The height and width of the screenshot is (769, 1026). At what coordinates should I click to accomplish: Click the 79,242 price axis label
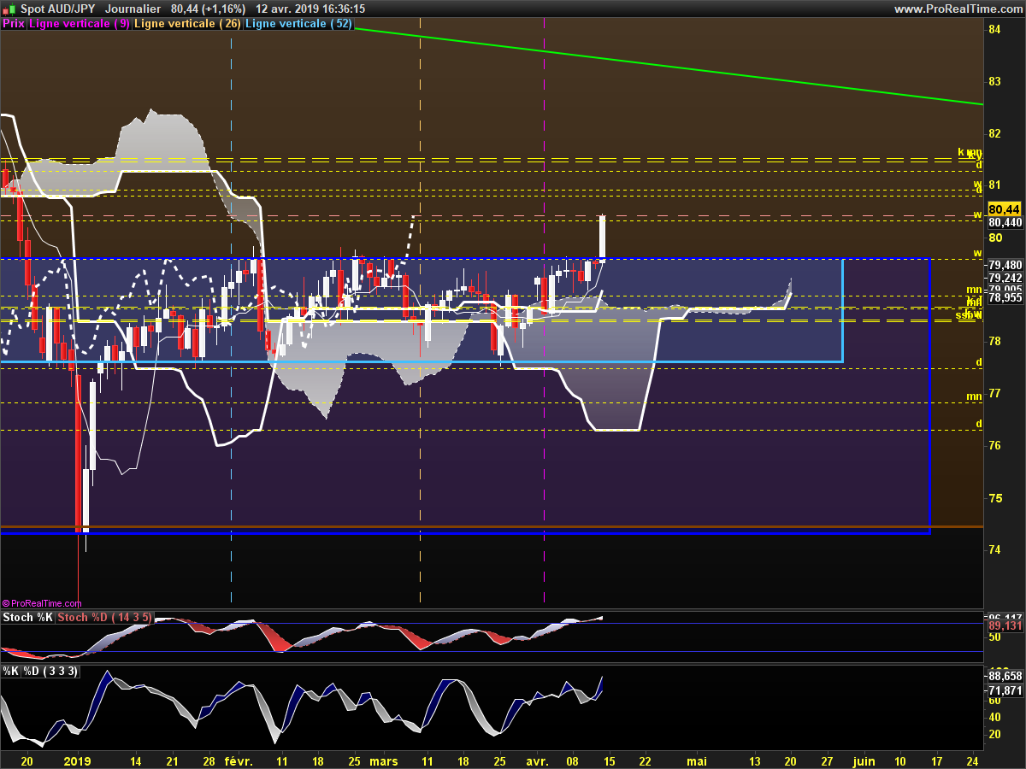click(x=1005, y=278)
